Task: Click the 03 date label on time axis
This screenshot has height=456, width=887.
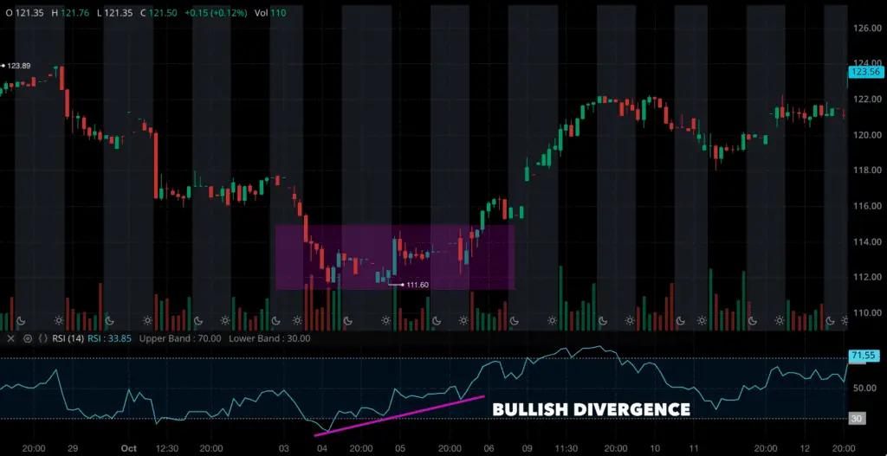Action: pos(284,448)
